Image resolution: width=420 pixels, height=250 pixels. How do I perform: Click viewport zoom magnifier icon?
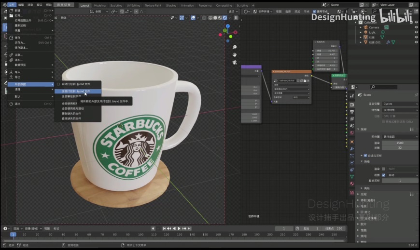click(234, 47)
